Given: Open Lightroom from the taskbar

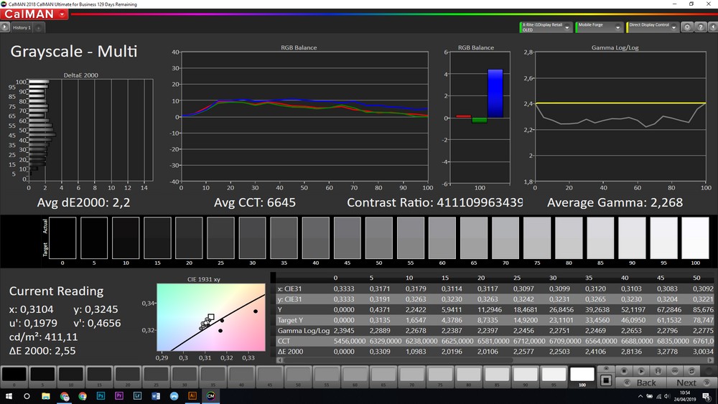Looking at the screenshot, I should [137, 396].
